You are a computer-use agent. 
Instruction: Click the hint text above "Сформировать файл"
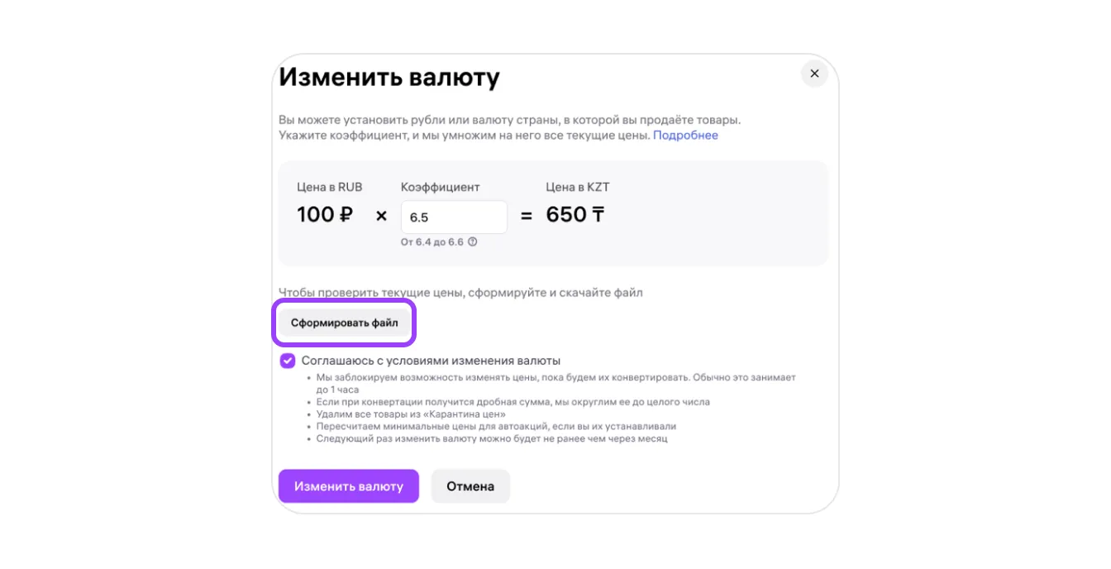coord(460,292)
